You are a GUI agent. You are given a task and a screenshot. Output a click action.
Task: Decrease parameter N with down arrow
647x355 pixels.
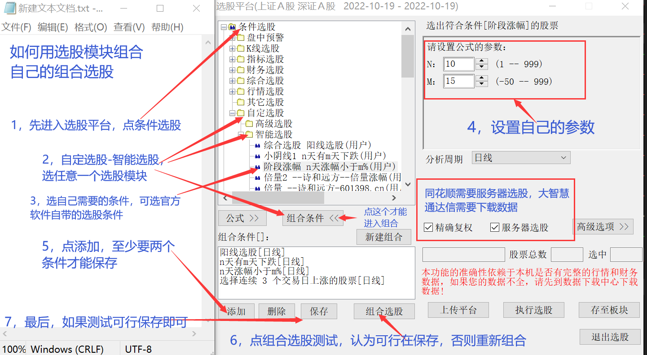[x=482, y=67]
